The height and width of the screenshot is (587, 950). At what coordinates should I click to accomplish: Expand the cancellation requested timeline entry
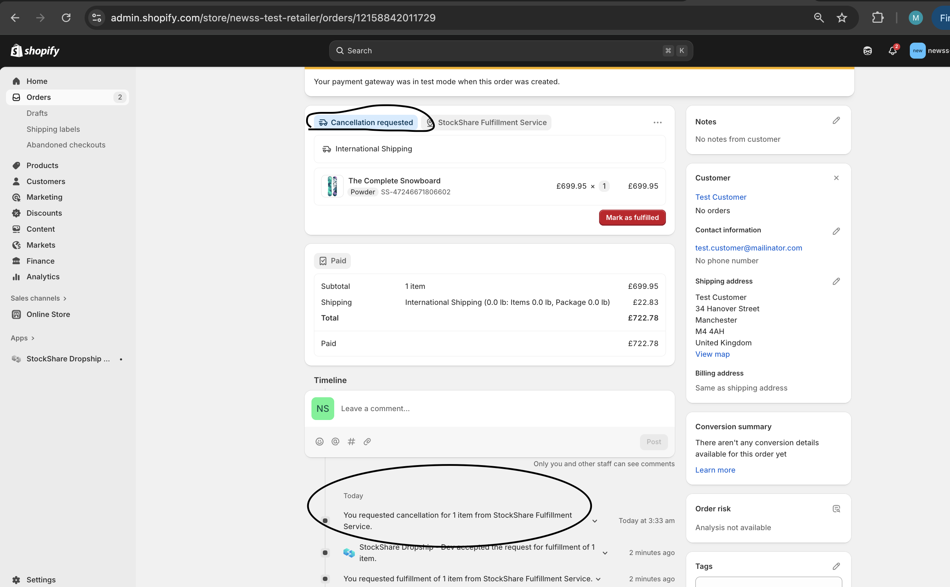594,521
